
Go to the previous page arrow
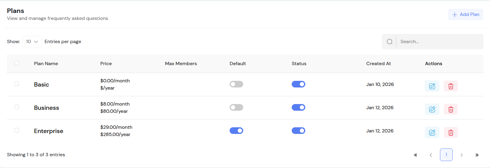[x=431, y=155]
